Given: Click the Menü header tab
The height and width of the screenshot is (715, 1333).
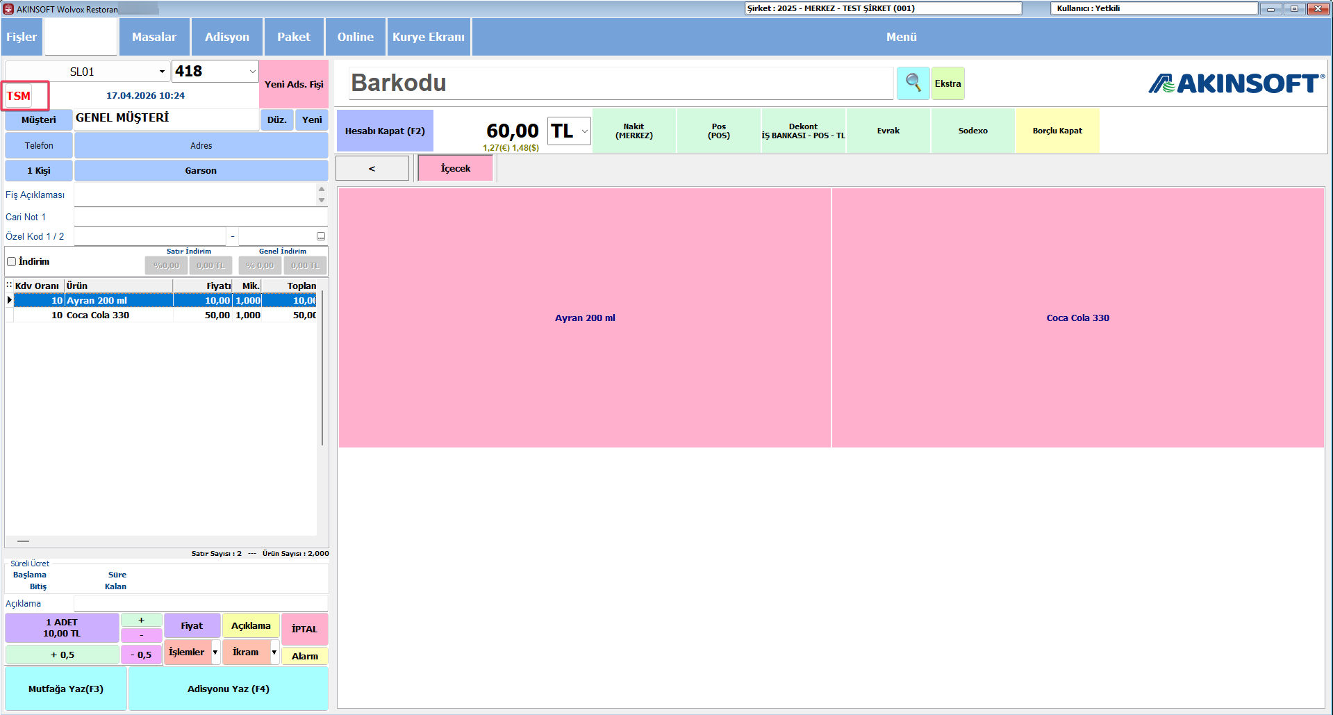Looking at the screenshot, I should [x=902, y=37].
